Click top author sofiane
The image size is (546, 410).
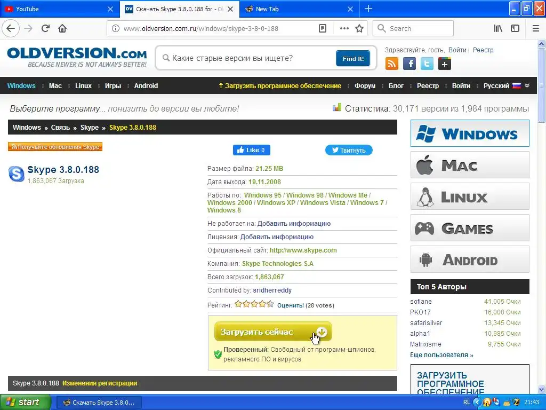pos(421,302)
